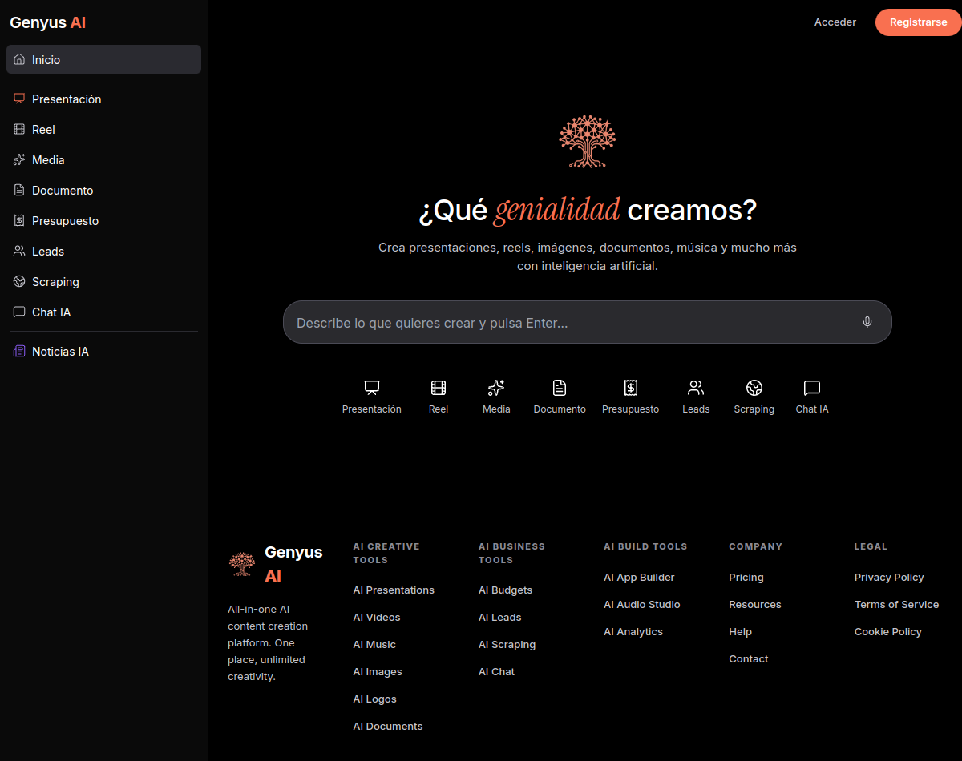This screenshot has width=962, height=761.
Task: Open the AI App Builder footer link
Action: coord(639,578)
